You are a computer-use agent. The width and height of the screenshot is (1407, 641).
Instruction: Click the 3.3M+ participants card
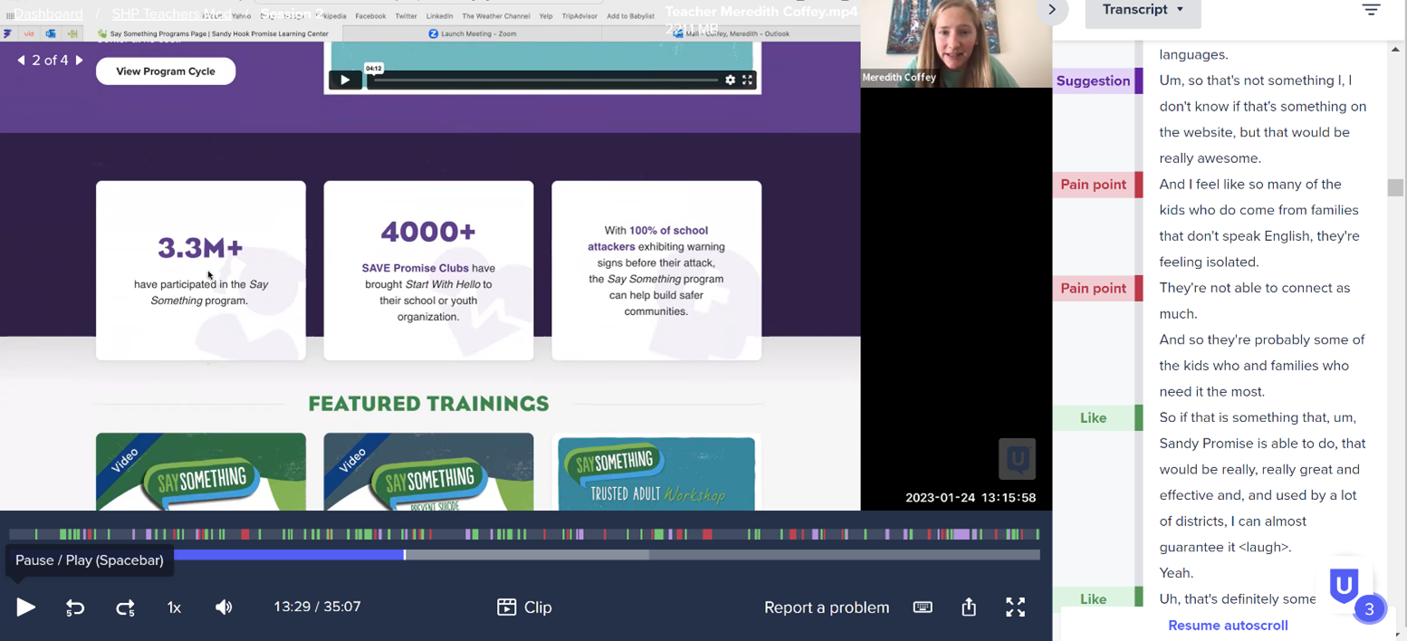(x=201, y=271)
